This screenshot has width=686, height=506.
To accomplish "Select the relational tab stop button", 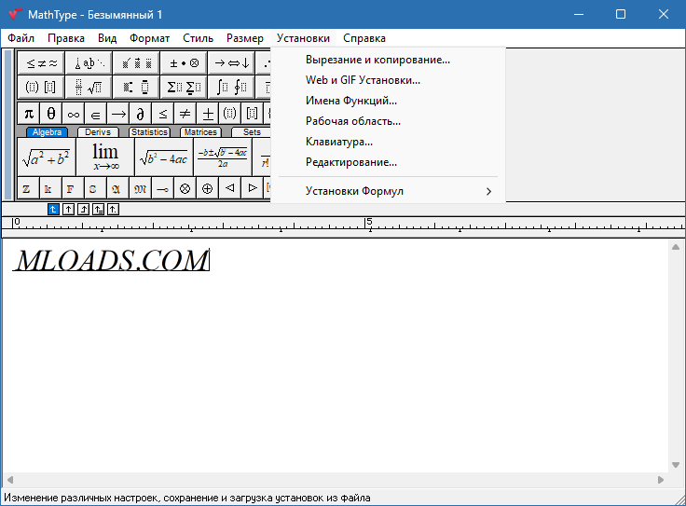I will pos(98,210).
